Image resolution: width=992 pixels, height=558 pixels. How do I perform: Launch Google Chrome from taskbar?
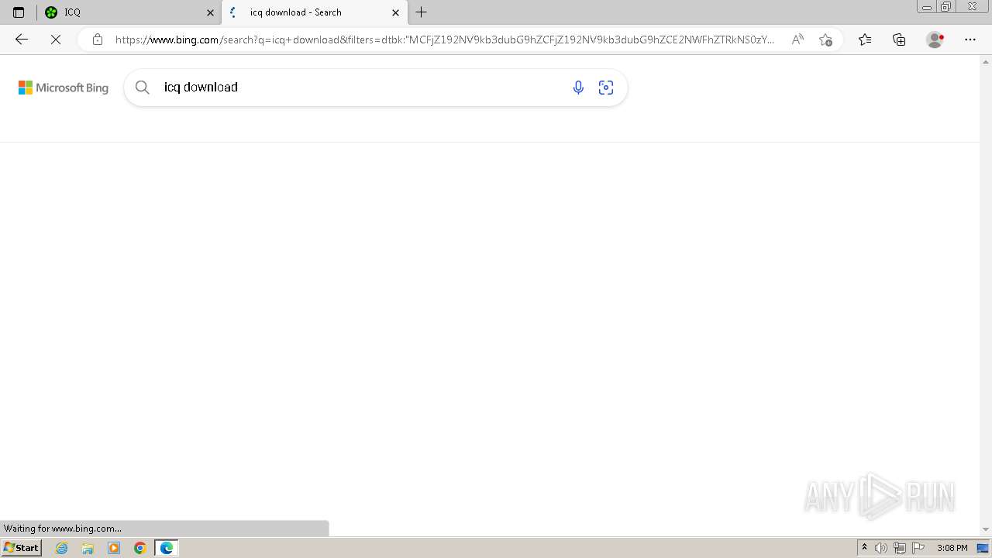point(140,548)
